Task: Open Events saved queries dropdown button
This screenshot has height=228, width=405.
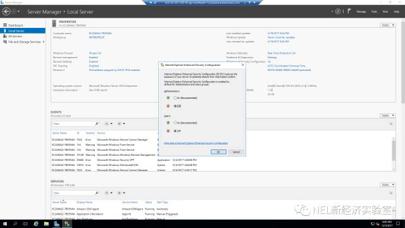Action: (121, 124)
